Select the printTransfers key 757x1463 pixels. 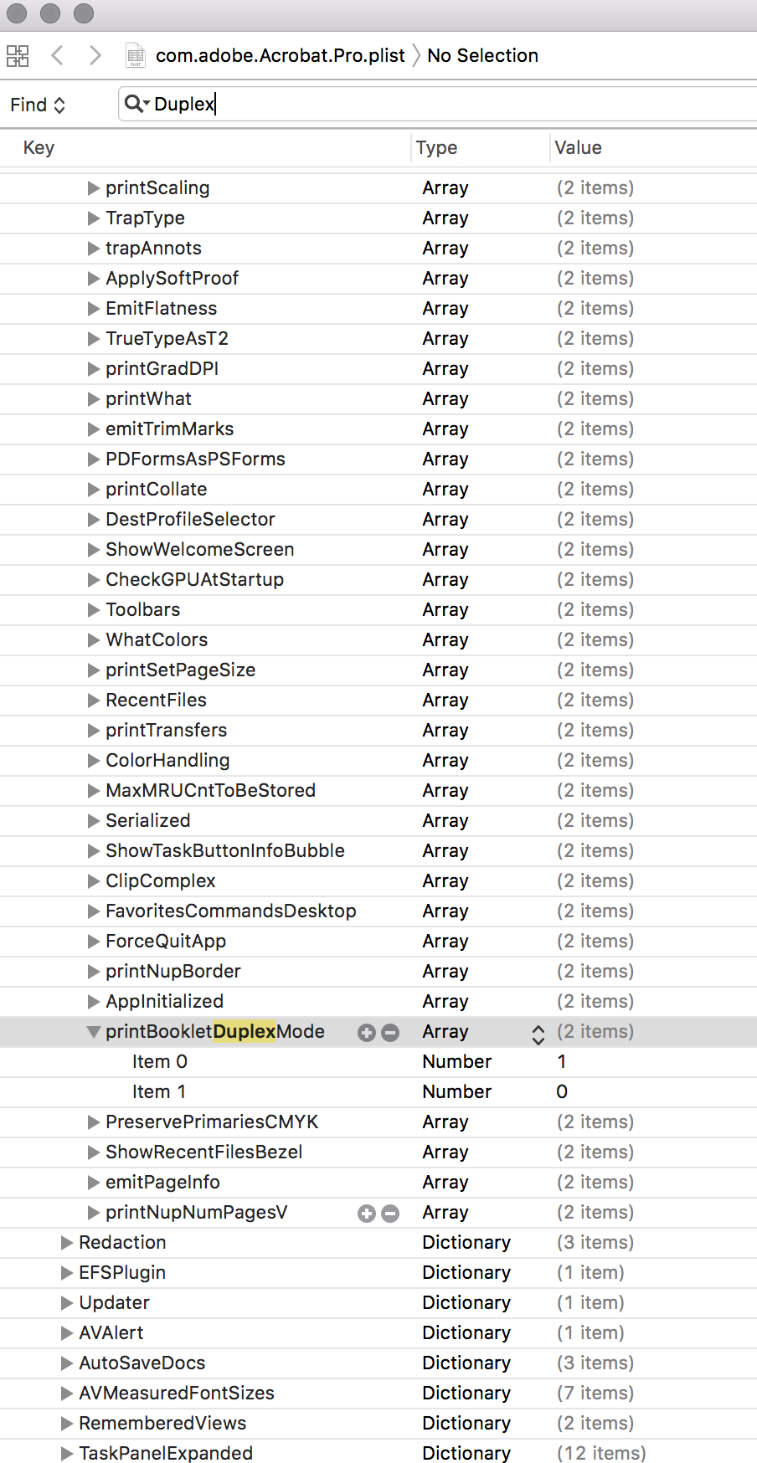pos(166,730)
